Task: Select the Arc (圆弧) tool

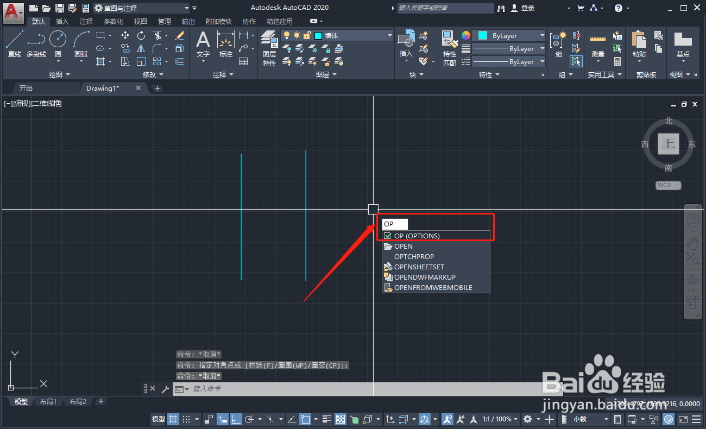Action: [81, 43]
